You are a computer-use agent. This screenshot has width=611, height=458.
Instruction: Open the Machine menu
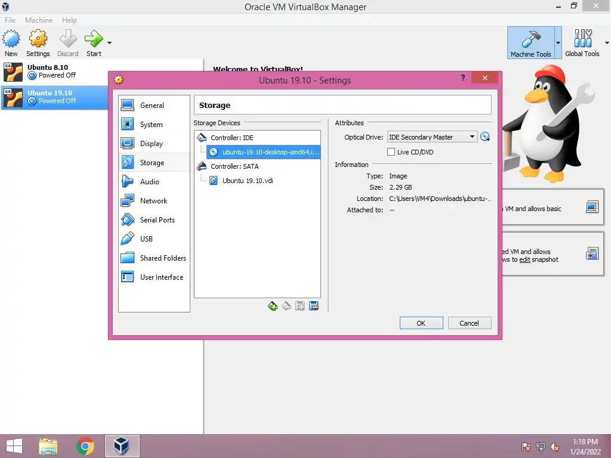pyautogui.click(x=39, y=20)
